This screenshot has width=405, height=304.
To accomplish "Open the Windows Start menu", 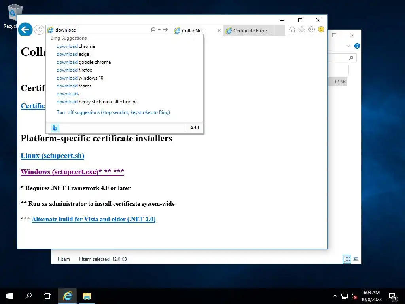I will click(9, 296).
